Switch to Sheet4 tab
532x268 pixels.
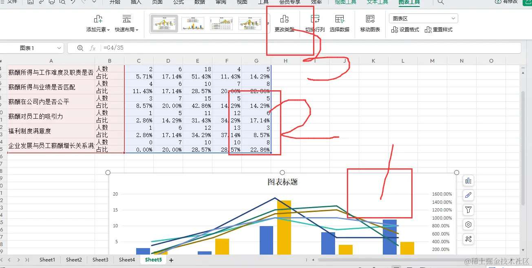[127, 259]
